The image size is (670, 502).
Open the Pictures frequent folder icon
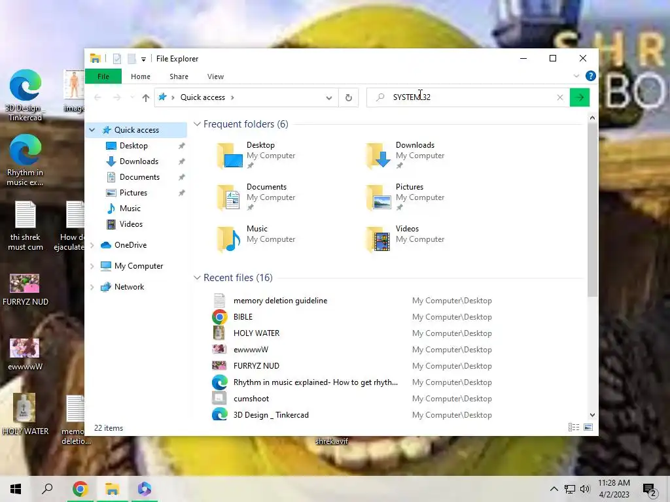tap(379, 197)
